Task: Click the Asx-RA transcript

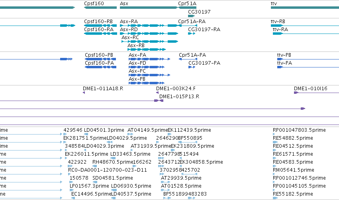Action: (129, 22)
